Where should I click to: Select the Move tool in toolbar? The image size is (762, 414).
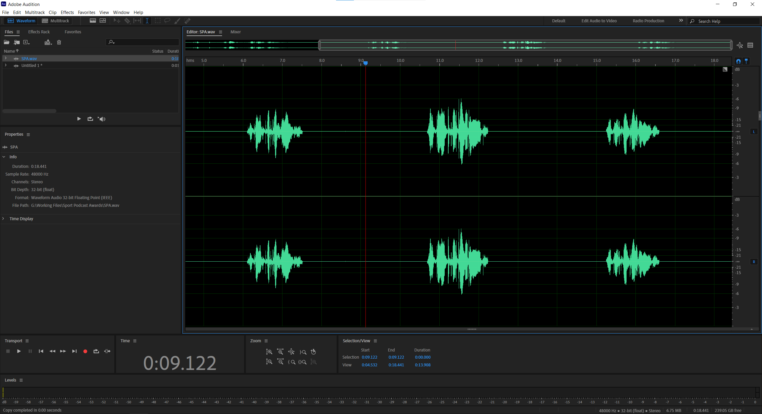point(117,21)
